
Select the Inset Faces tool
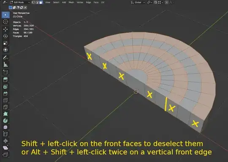click(x=5, y=87)
